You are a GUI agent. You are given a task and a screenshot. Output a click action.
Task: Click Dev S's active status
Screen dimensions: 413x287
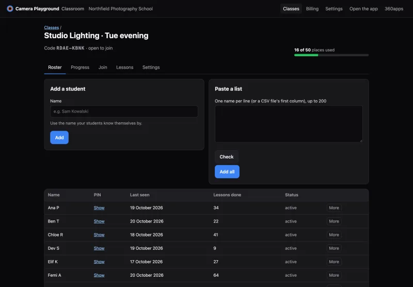click(x=291, y=248)
